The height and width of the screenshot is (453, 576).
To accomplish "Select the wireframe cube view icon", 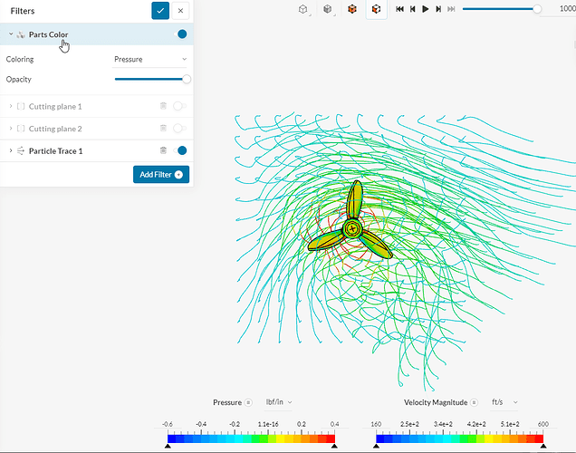I will point(303,9).
